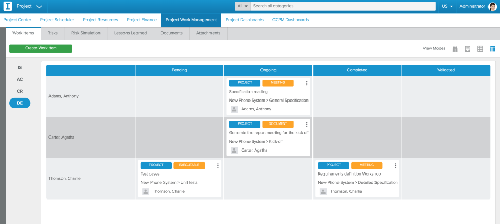Viewport: 500px width, 224px height.
Task: Go to Project Scheduler
Action: 57,20
